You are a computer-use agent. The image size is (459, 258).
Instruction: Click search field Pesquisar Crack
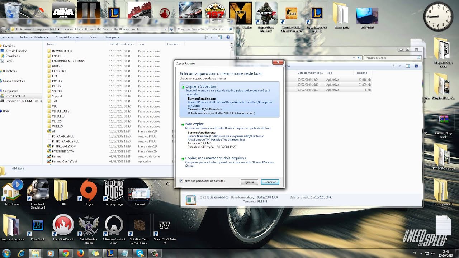[x=392, y=58]
